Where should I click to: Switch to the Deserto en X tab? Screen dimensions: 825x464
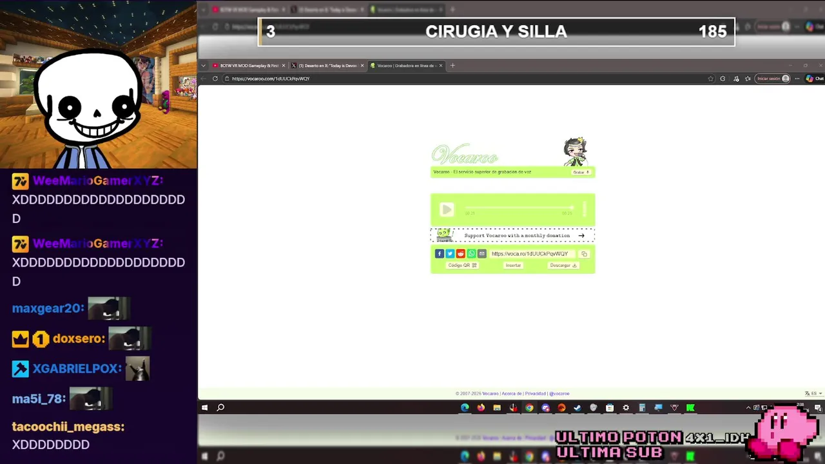(x=327, y=66)
